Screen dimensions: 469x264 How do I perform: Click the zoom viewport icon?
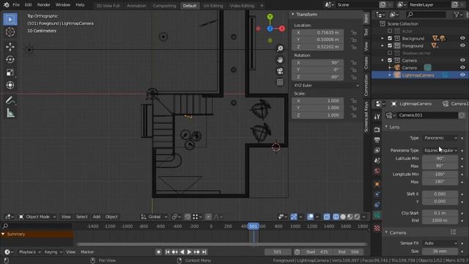point(280,48)
